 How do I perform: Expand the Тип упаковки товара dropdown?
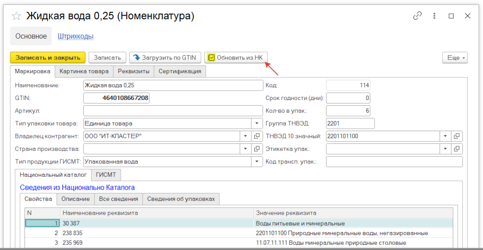click(257, 124)
